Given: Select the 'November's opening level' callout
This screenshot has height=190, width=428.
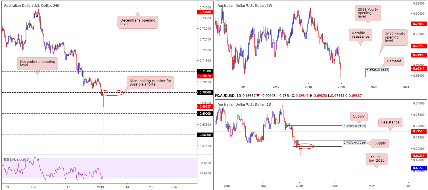Looking at the screenshot, I should point(37,63).
